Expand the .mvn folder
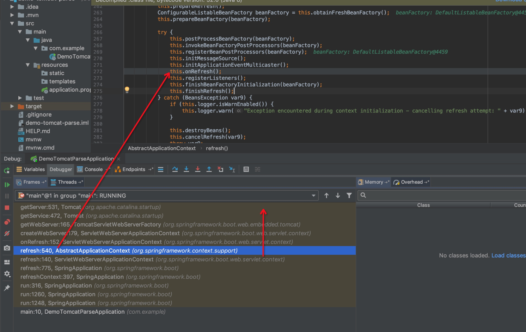 [x=12, y=15]
